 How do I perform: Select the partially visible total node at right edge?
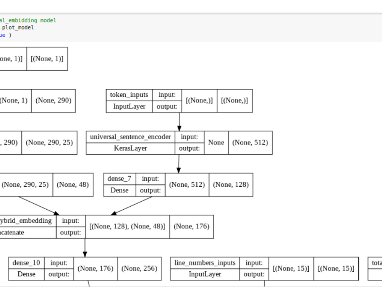[x=376, y=263]
